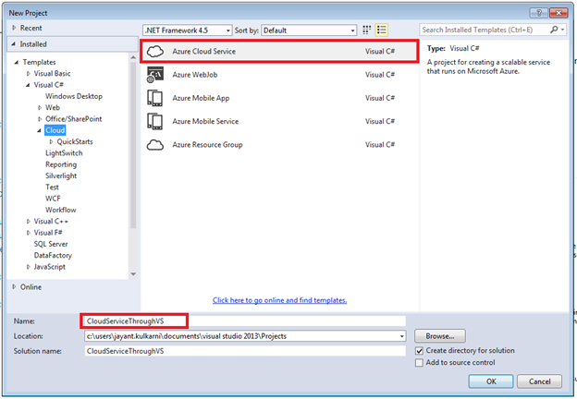Click the Azure Resource Group cloud icon
This screenshot has width=577, height=399.
155,145
